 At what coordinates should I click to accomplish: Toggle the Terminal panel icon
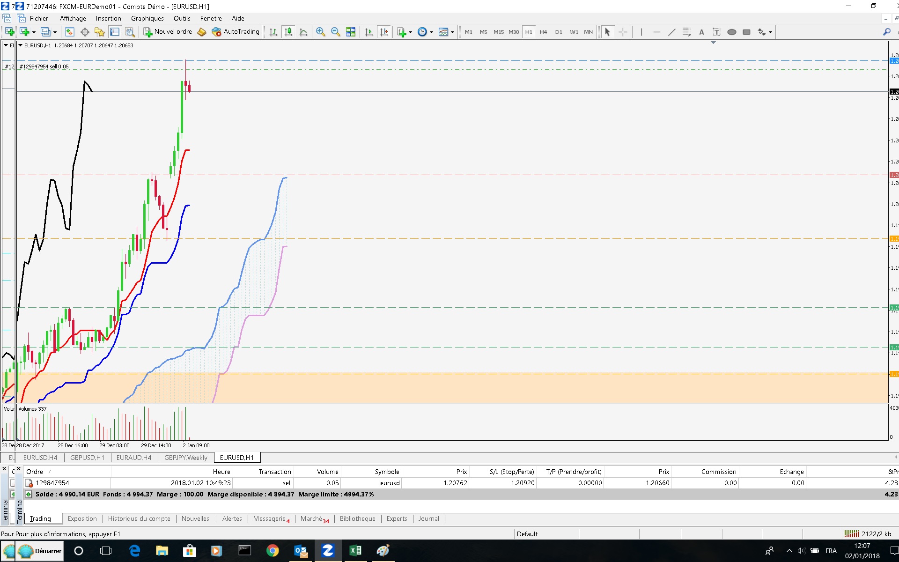[115, 32]
